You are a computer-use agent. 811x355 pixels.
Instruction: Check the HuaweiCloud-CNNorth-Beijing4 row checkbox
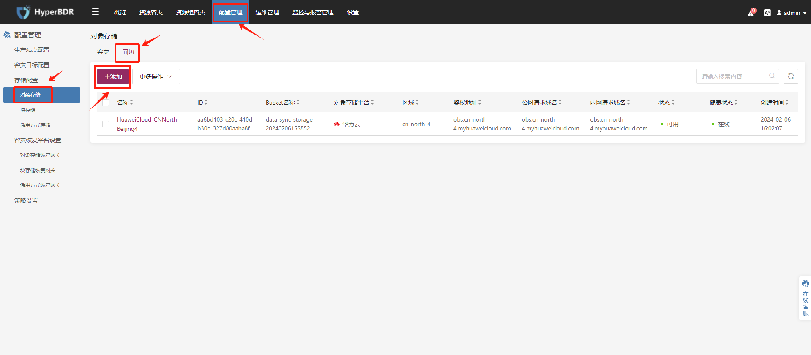(x=106, y=124)
